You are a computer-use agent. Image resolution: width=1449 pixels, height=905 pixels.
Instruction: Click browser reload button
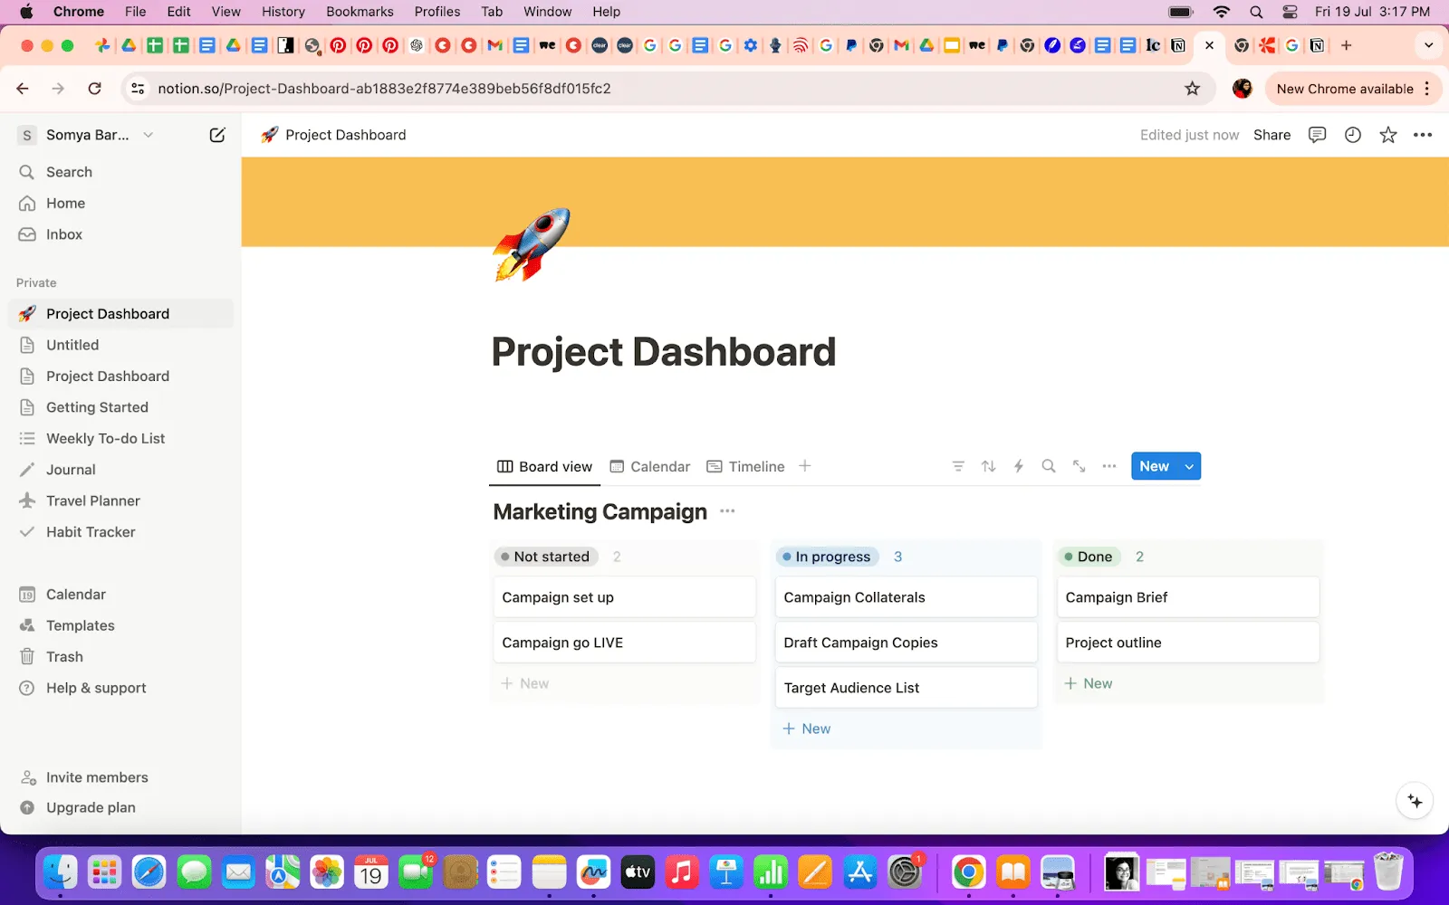tap(94, 89)
